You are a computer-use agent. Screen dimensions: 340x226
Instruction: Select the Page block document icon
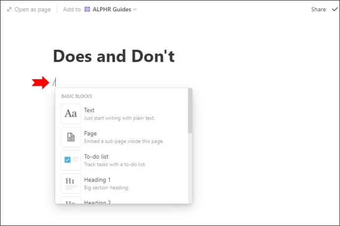click(71, 137)
